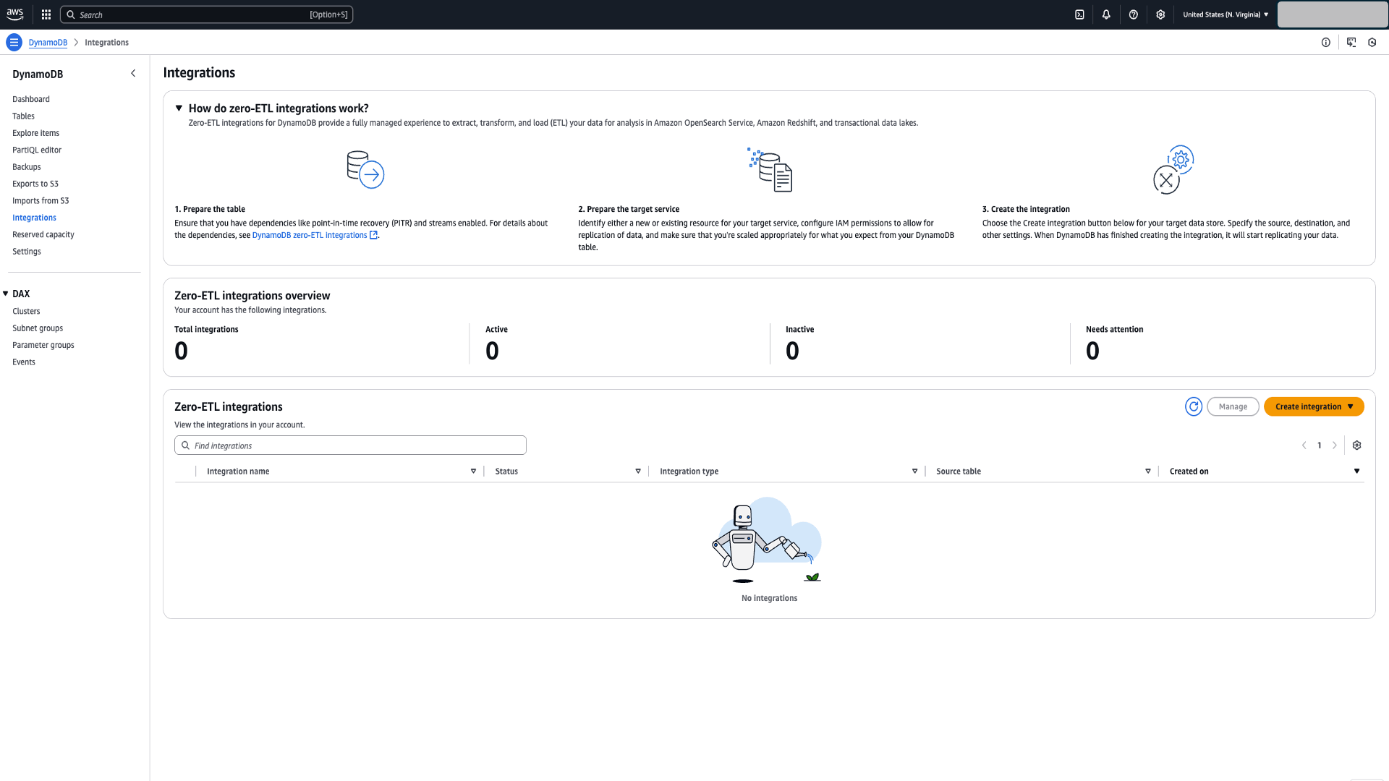The height and width of the screenshot is (781, 1389).
Task: Open account-wide settings gear
Action: 1160,14
